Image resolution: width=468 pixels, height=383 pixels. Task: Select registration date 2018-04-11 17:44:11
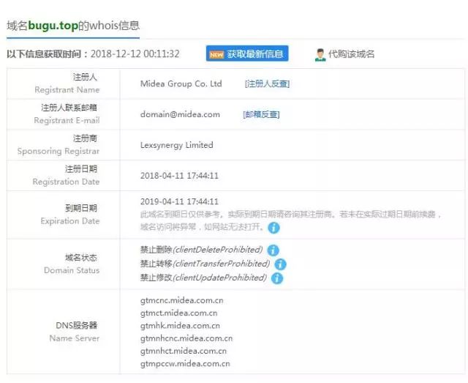pyautogui.click(x=179, y=176)
